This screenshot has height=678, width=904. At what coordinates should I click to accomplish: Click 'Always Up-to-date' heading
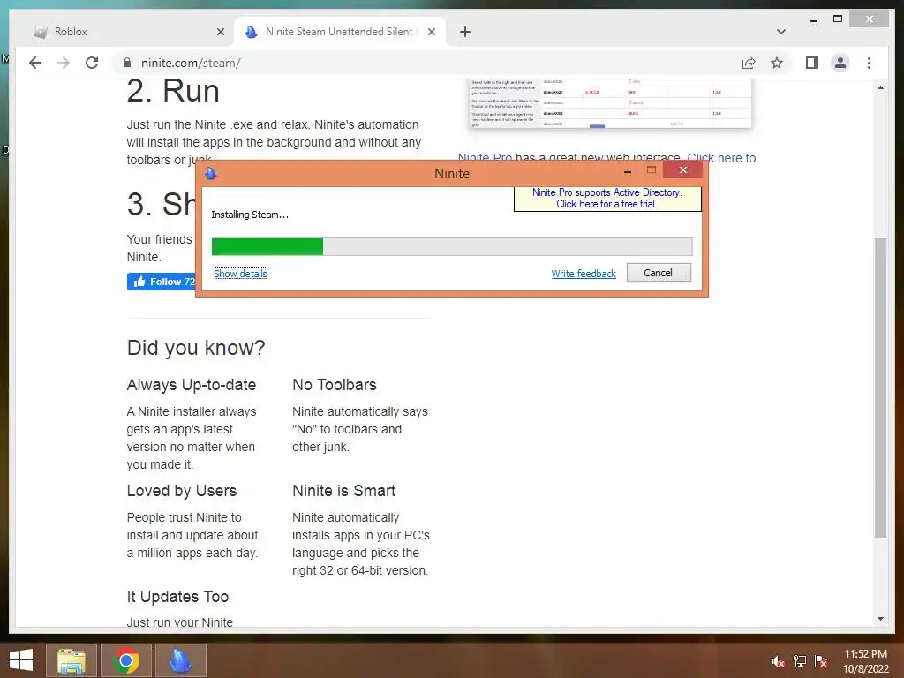tap(192, 385)
